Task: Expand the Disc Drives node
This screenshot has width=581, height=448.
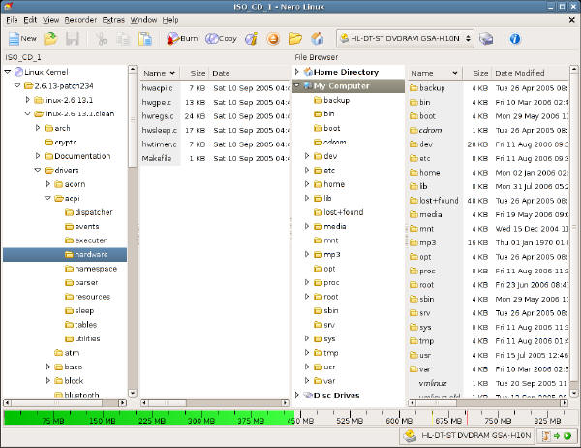Action: coord(298,395)
